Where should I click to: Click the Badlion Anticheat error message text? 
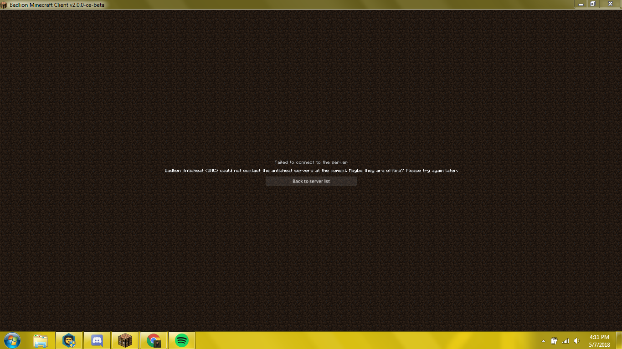(x=311, y=170)
